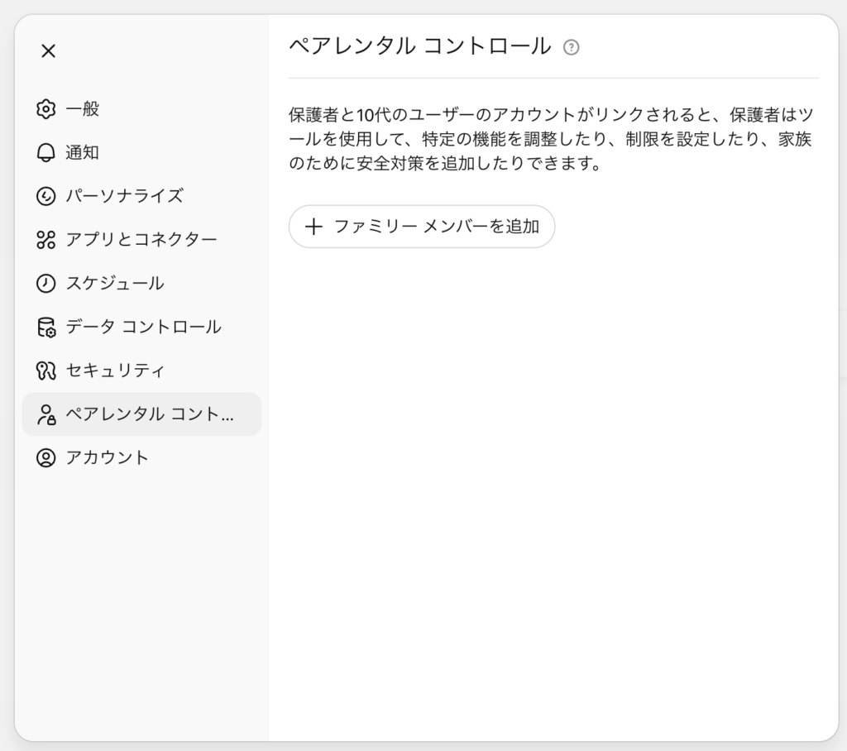Switch to the 通知 settings section
Image resolution: width=847 pixels, height=751 pixels.
tap(83, 153)
